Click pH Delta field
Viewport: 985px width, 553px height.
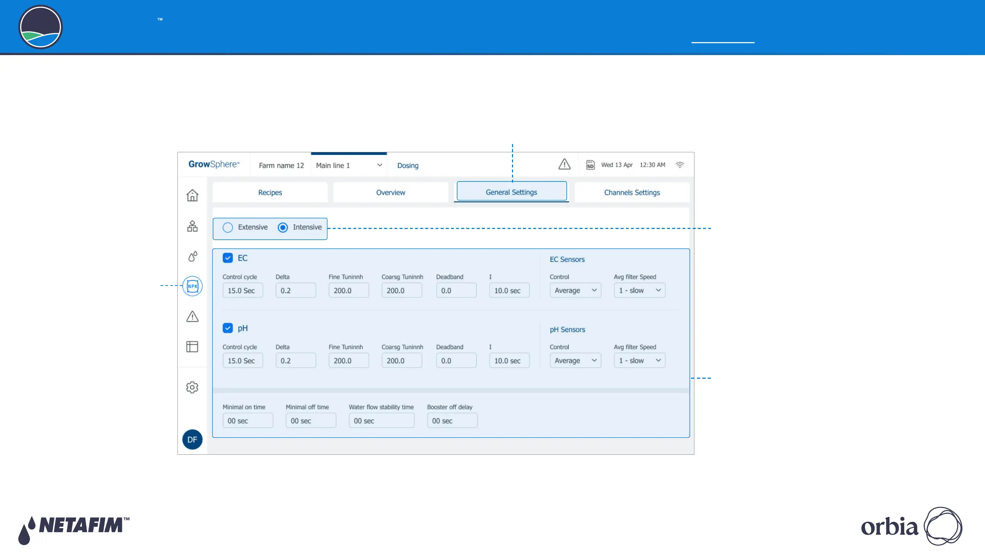click(x=296, y=360)
